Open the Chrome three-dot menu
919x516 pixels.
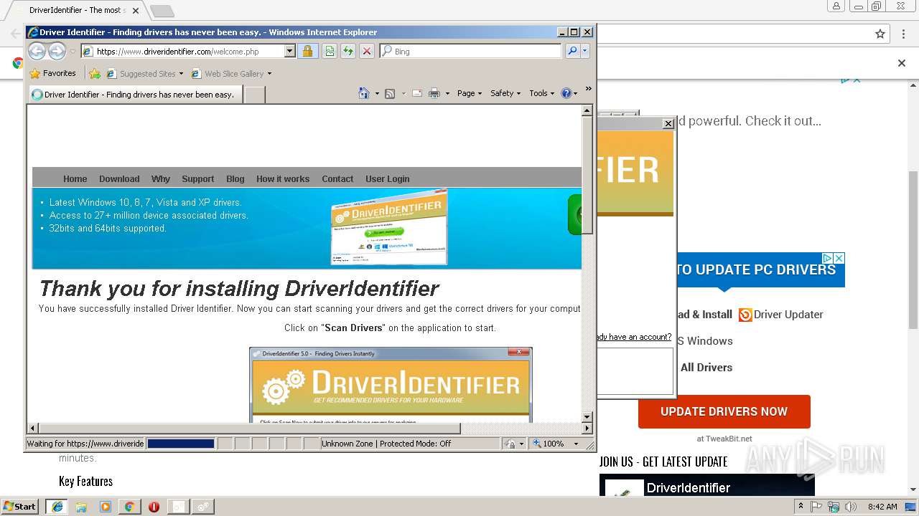(904, 34)
